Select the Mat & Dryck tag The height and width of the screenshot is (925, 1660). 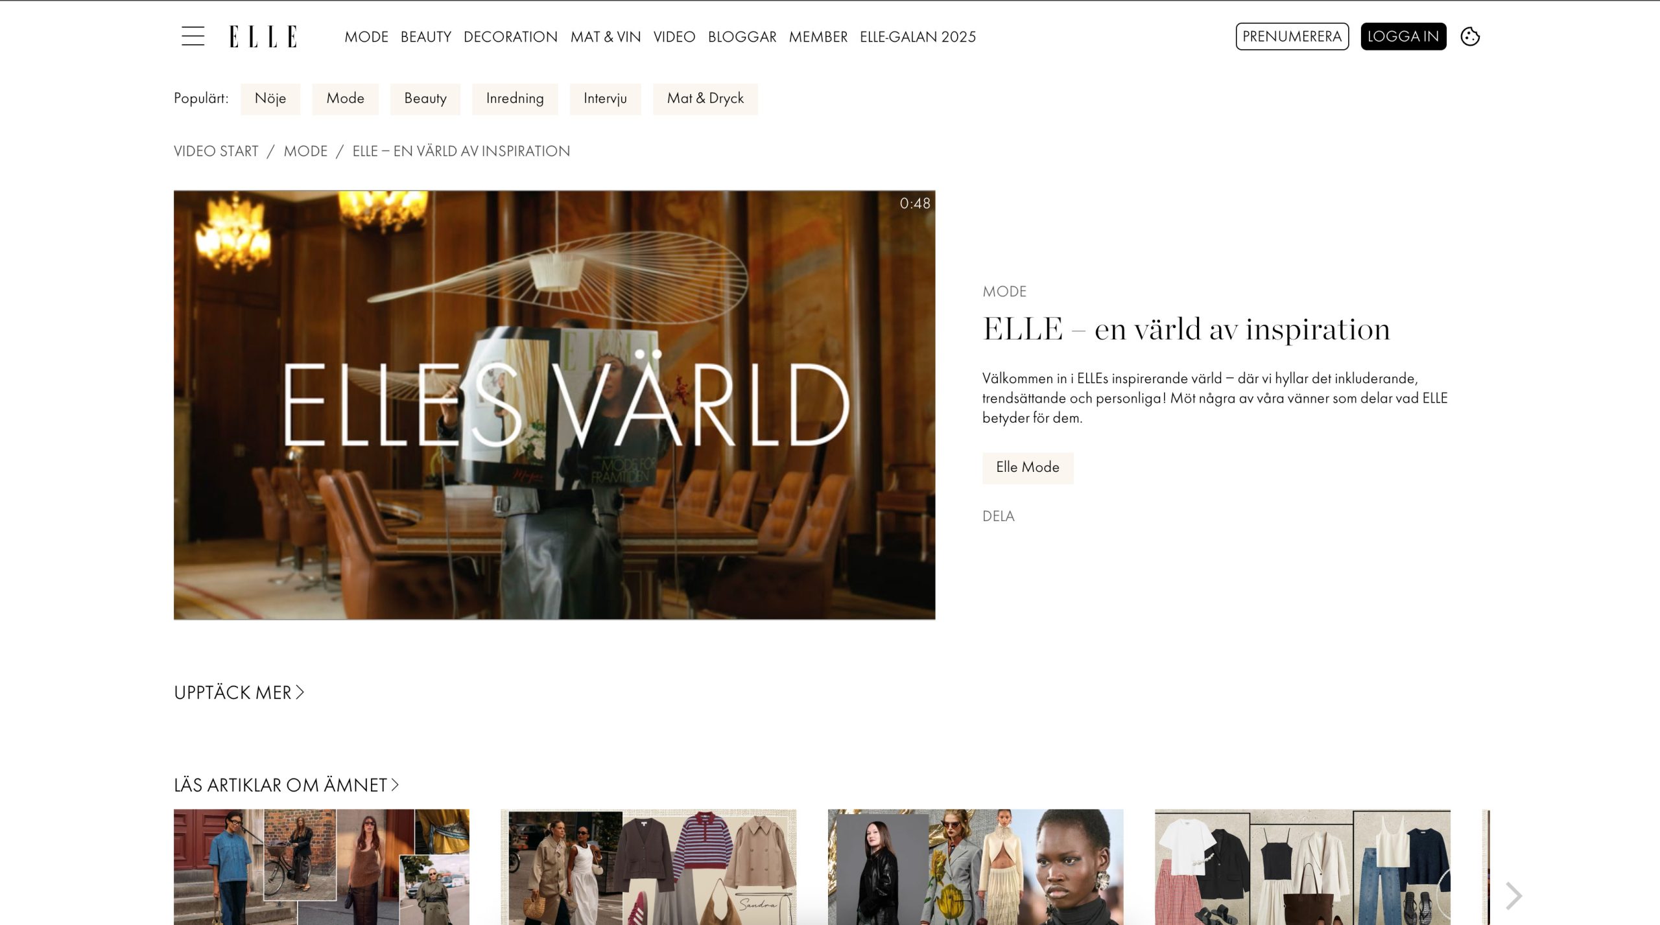705,99
